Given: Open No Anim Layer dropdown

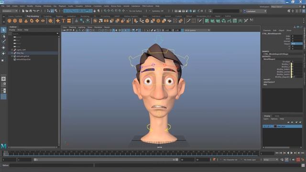Looking at the screenshot, I should 250,160.
